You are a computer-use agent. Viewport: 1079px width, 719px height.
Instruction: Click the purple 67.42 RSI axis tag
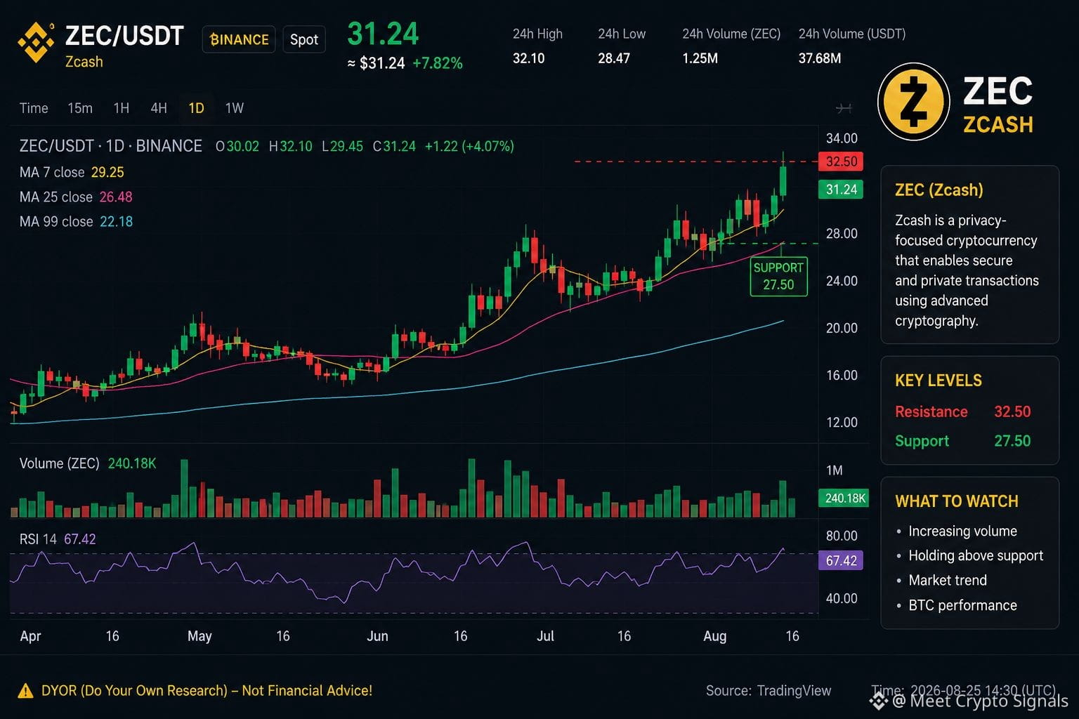pyautogui.click(x=841, y=560)
